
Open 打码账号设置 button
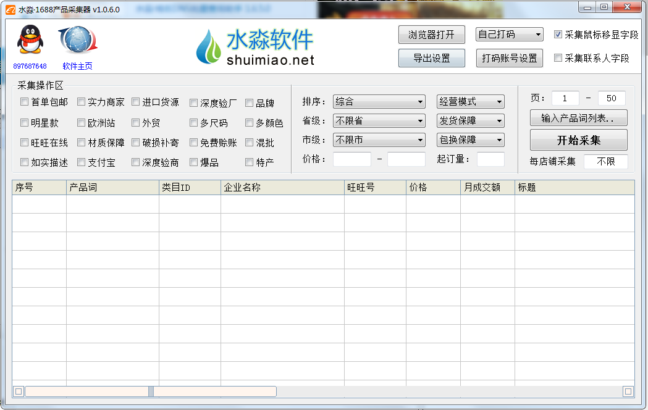tap(509, 58)
